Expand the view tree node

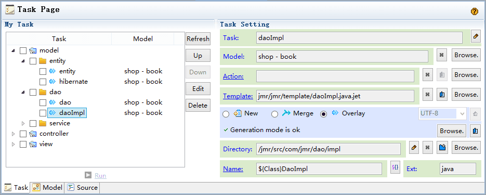point(13,144)
